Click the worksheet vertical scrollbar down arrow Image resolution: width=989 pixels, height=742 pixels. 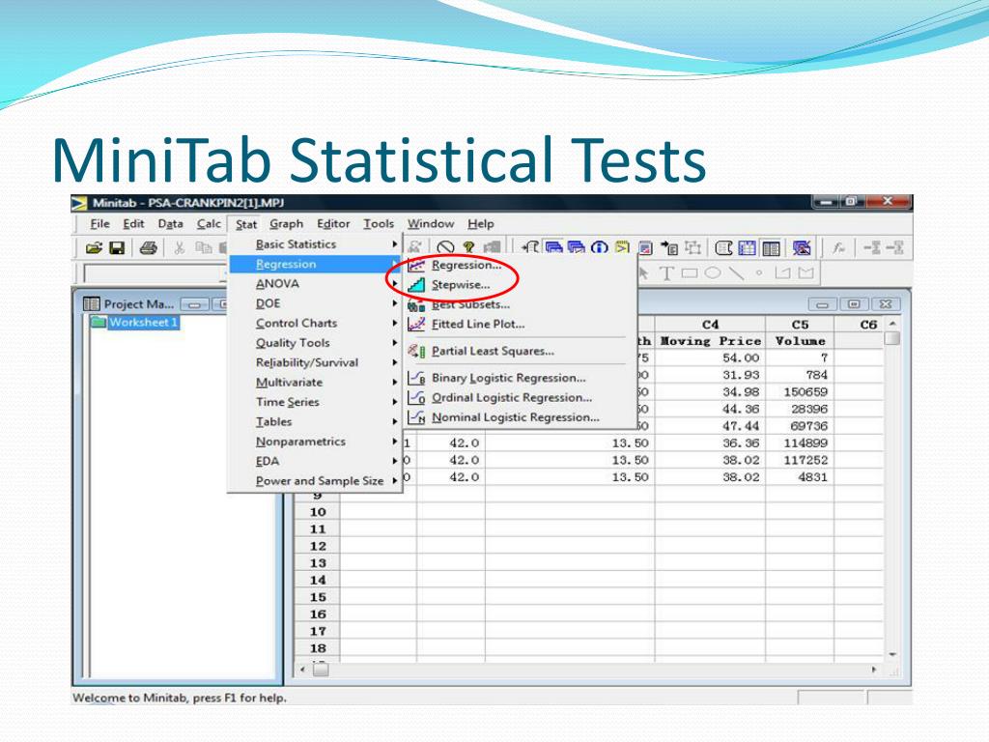[x=892, y=654]
